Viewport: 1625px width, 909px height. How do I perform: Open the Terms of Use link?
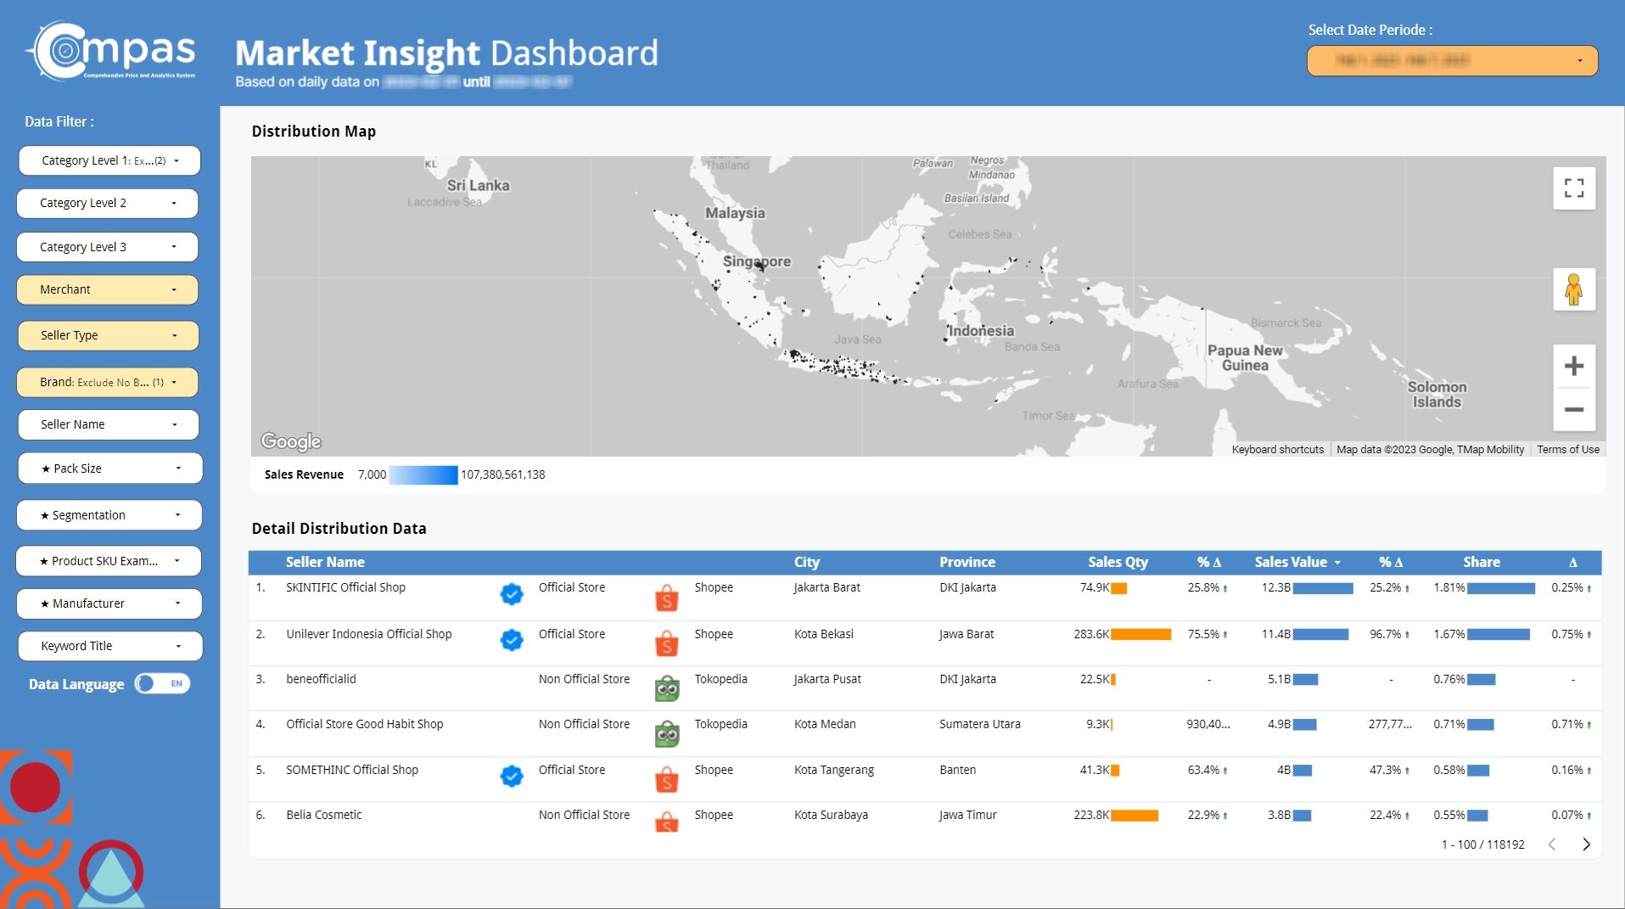point(1568,450)
